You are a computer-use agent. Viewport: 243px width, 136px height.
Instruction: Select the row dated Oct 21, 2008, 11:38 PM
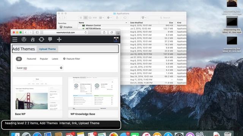(x=153, y=83)
